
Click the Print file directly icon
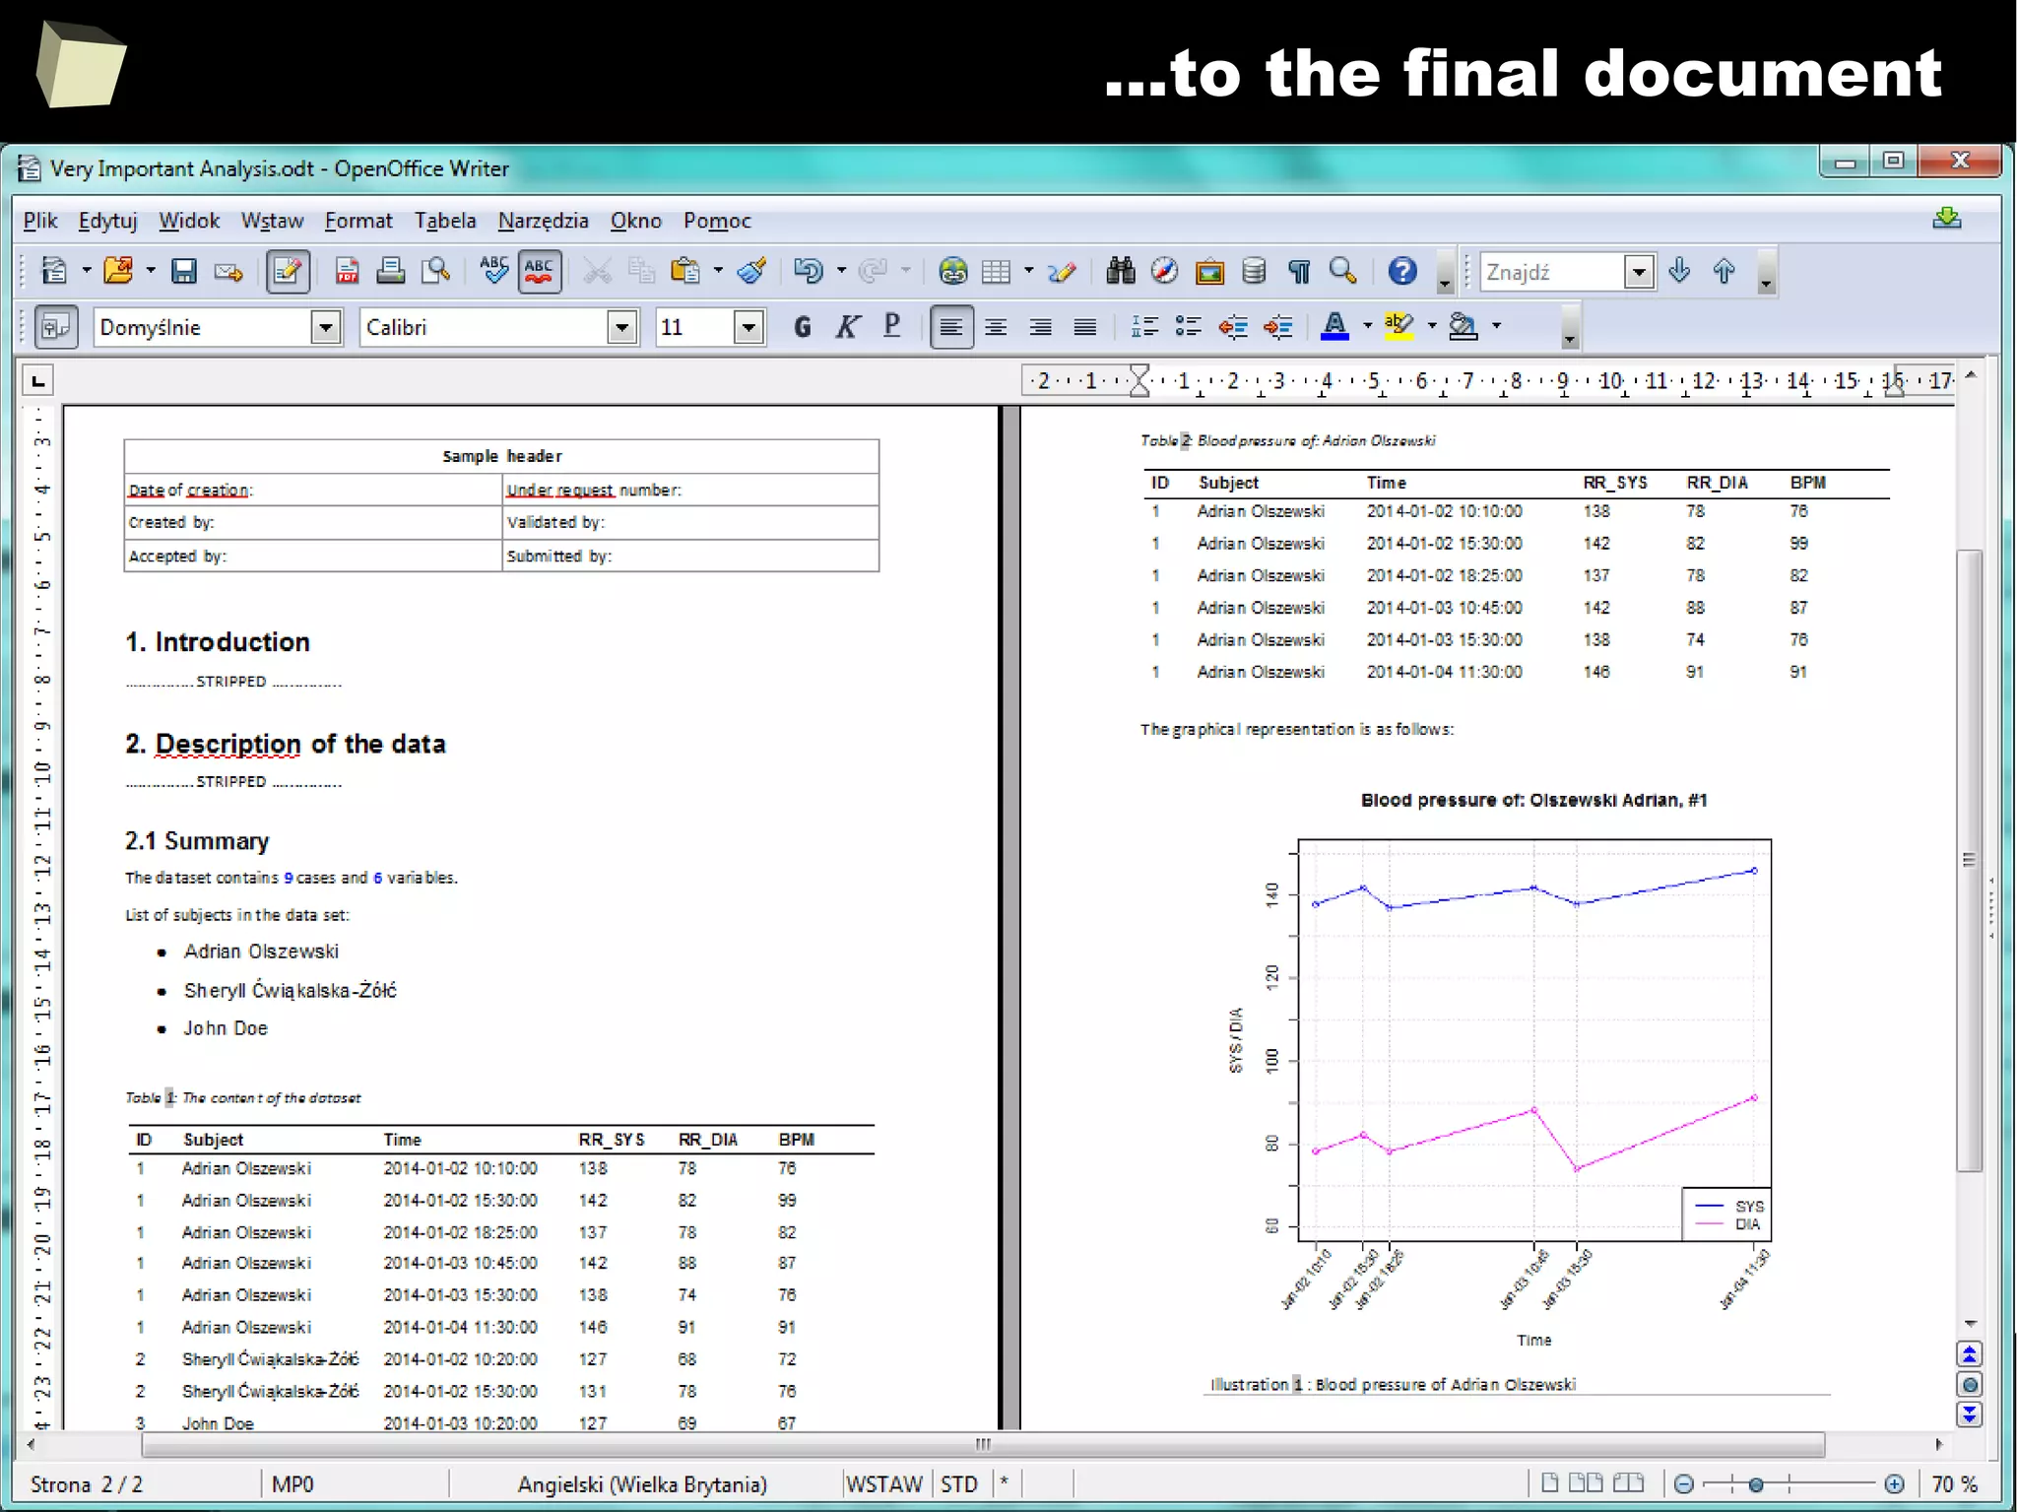click(x=391, y=271)
